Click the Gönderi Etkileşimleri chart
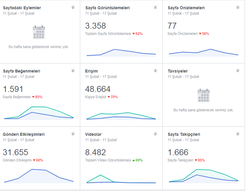 click(39, 176)
